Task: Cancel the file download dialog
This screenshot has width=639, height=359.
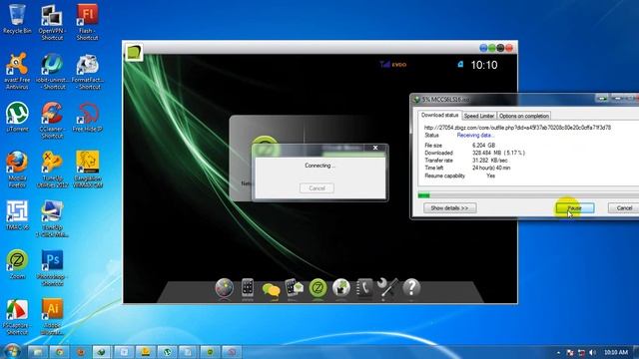Action: click(624, 208)
